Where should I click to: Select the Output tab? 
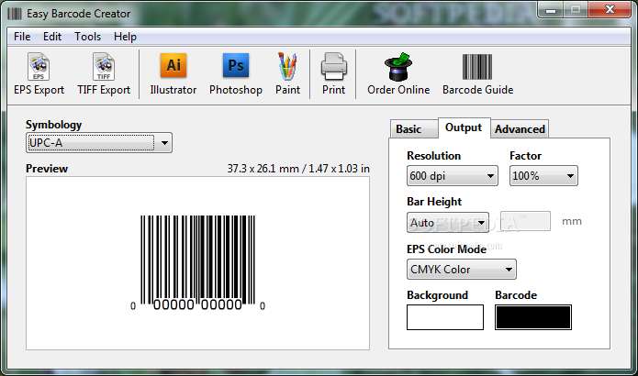[464, 127]
